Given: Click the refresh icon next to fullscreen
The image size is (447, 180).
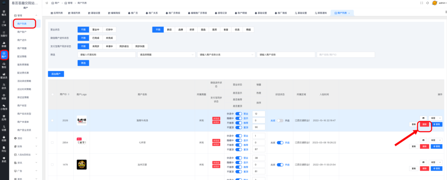Looking at the screenshot, I should (427, 3).
